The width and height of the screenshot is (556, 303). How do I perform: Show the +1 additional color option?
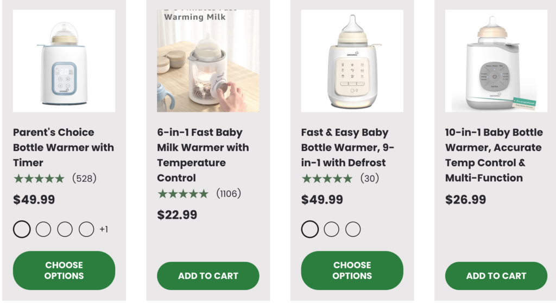104,229
